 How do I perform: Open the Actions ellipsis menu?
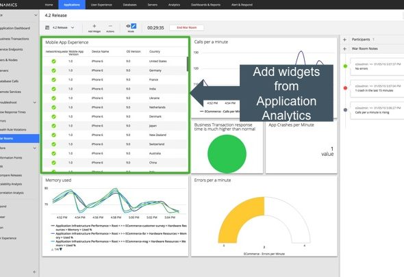tap(110, 26)
